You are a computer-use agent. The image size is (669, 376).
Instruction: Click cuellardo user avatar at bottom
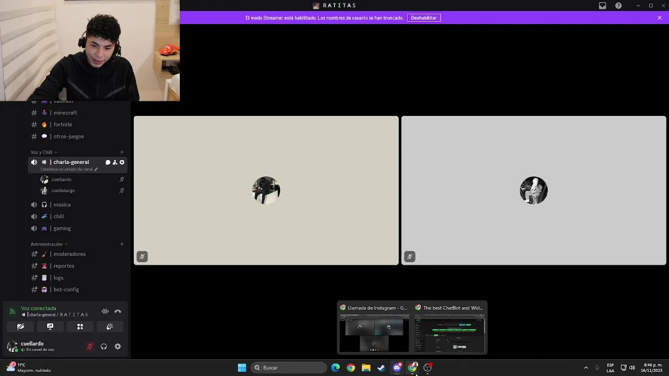(12, 346)
